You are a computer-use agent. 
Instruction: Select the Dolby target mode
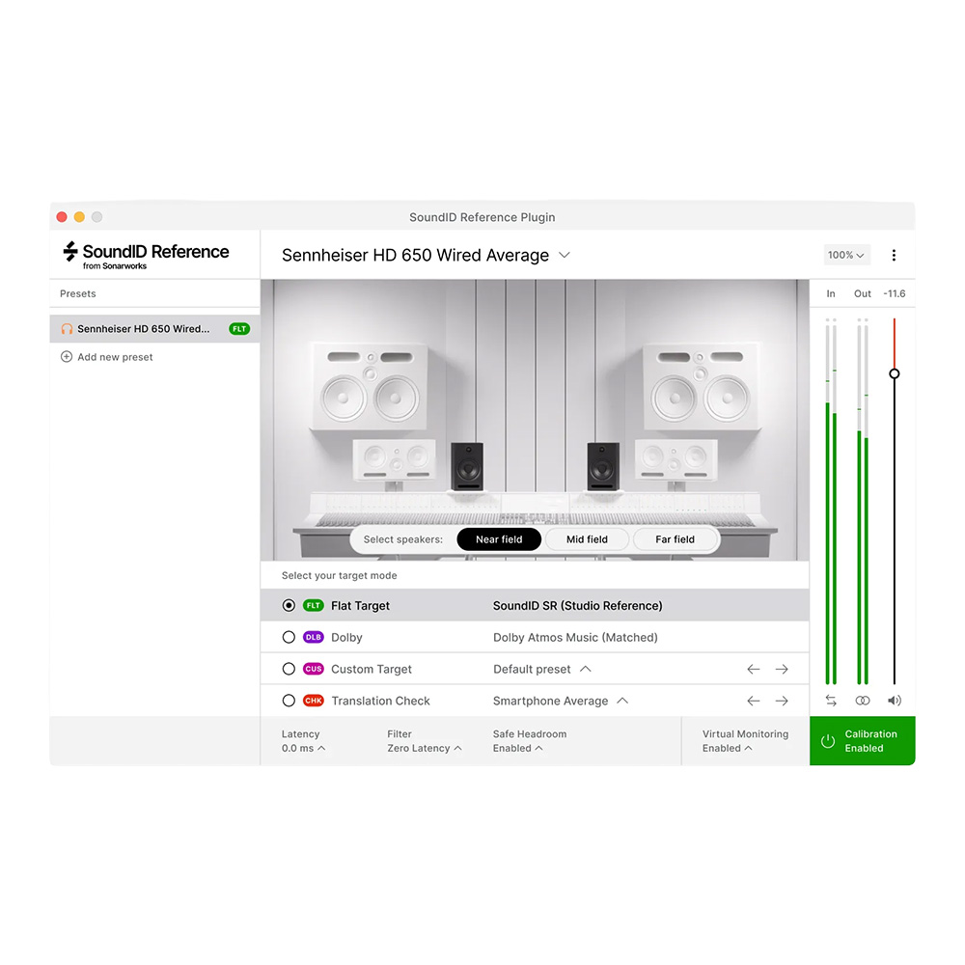pos(289,637)
